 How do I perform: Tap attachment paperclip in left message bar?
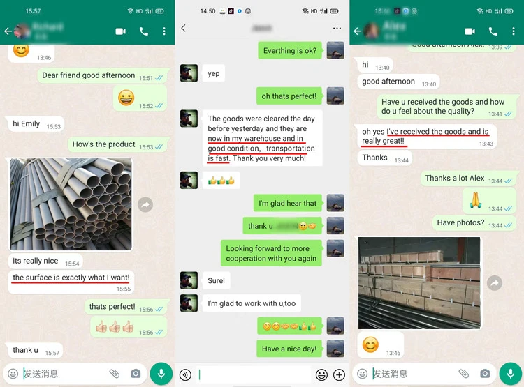(115, 373)
